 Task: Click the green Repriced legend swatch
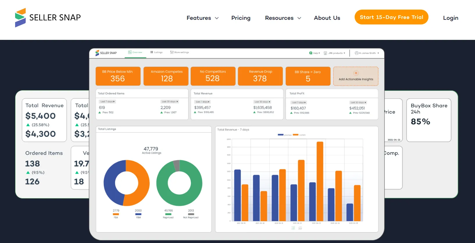(168, 214)
